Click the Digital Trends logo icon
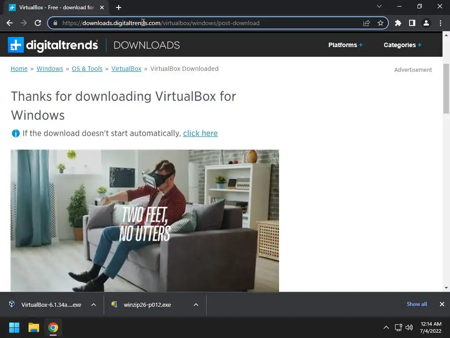The height and width of the screenshot is (338, 450). point(16,45)
